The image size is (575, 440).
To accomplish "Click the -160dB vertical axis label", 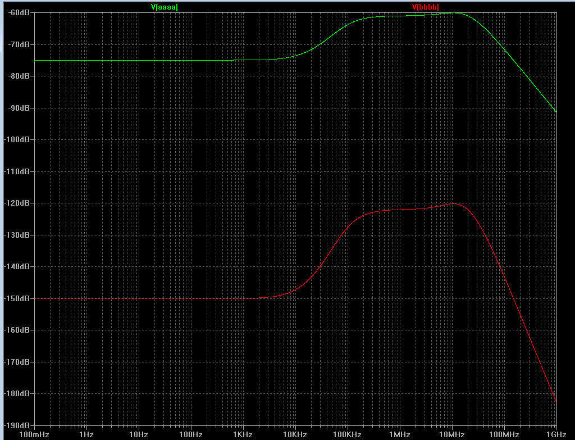I will pyautogui.click(x=17, y=330).
